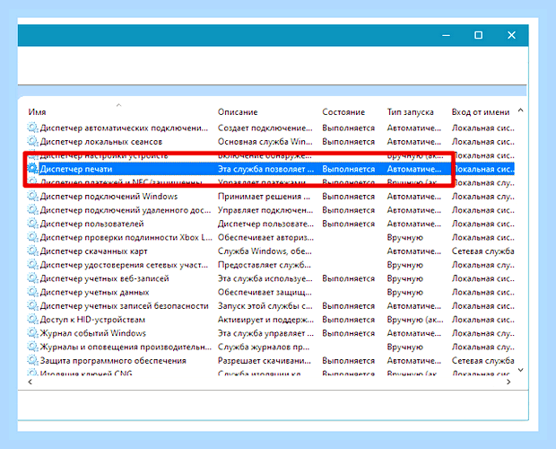This screenshot has height=449, width=556.
Task: Click gear icon next to Диспетчер скачанных карт
Action: (x=32, y=251)
